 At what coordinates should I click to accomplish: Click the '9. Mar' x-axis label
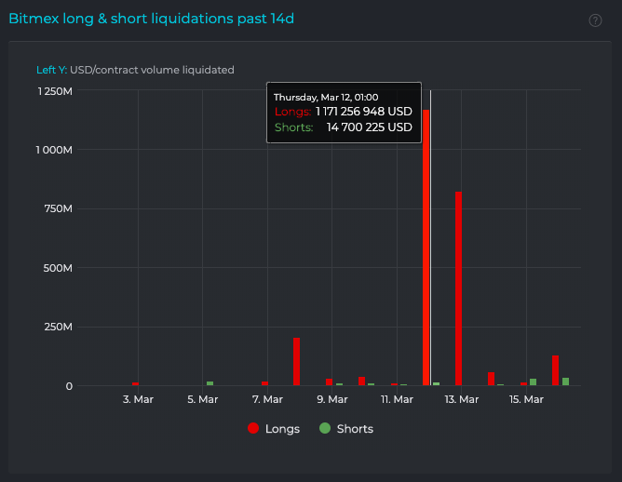[x=332, y=399]
